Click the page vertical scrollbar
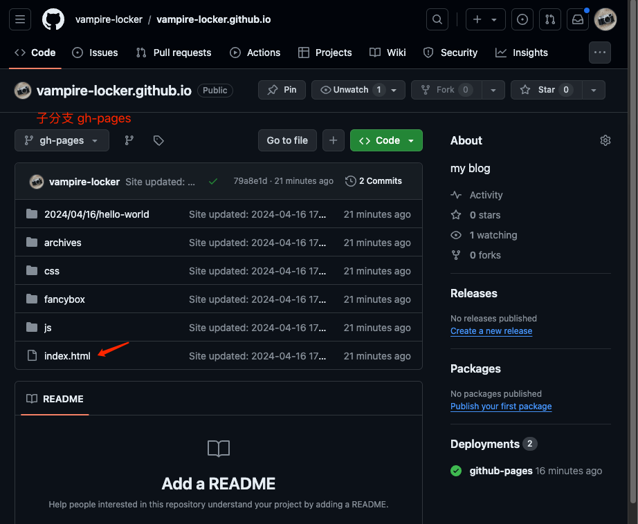This screenshot has width=638, height=524. click(x=633, y=252)
